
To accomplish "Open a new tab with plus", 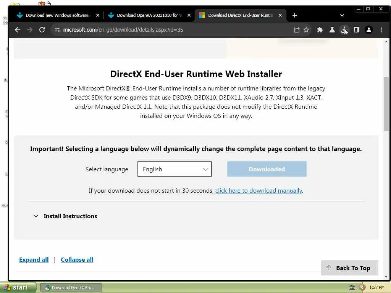I will (294, 15).
